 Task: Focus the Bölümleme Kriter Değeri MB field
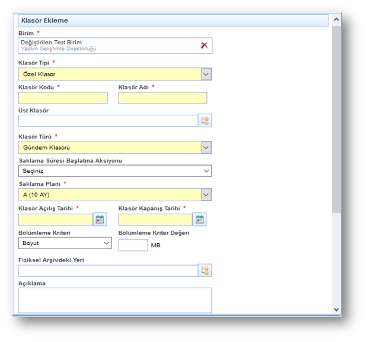click(133, 245)
